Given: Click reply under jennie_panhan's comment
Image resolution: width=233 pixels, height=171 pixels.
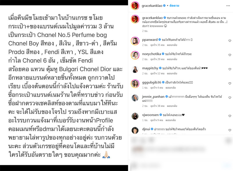Looking at the screenshot, I should (172, 106).
